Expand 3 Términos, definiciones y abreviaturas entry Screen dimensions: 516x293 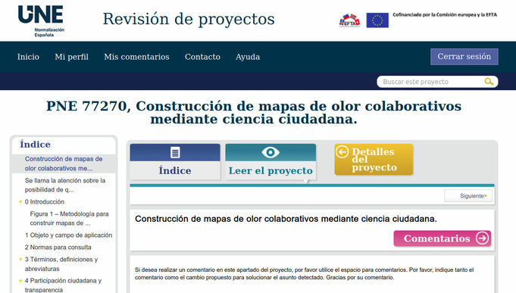tap(20, 259)
